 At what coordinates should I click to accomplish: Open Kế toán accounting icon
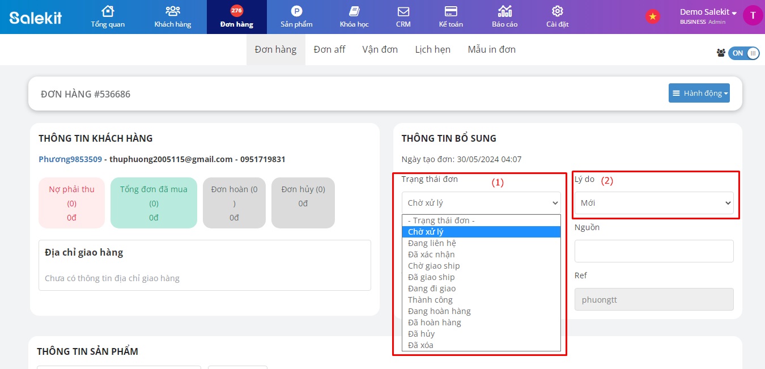[451, 11]
